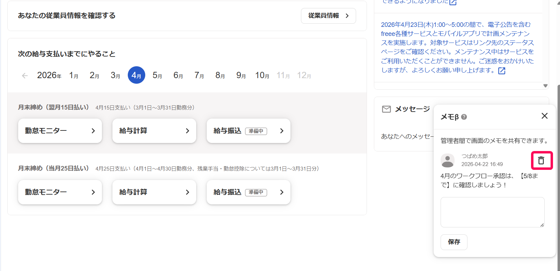Screen dimensions: 560x271
Task: Open the freee maintenance announcement link
Action: (x=457, y=47)
